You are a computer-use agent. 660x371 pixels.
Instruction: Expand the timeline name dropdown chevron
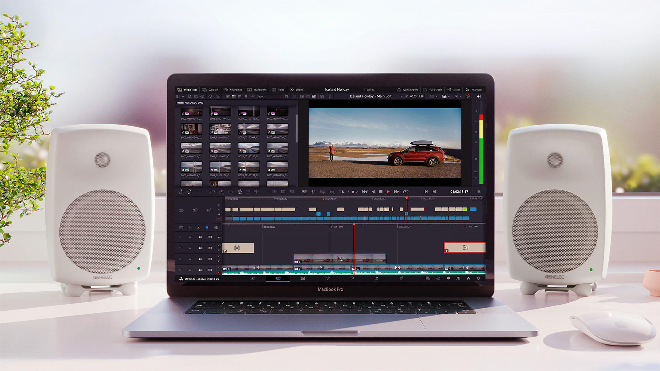pyautogui.click(x=401, y=97)
